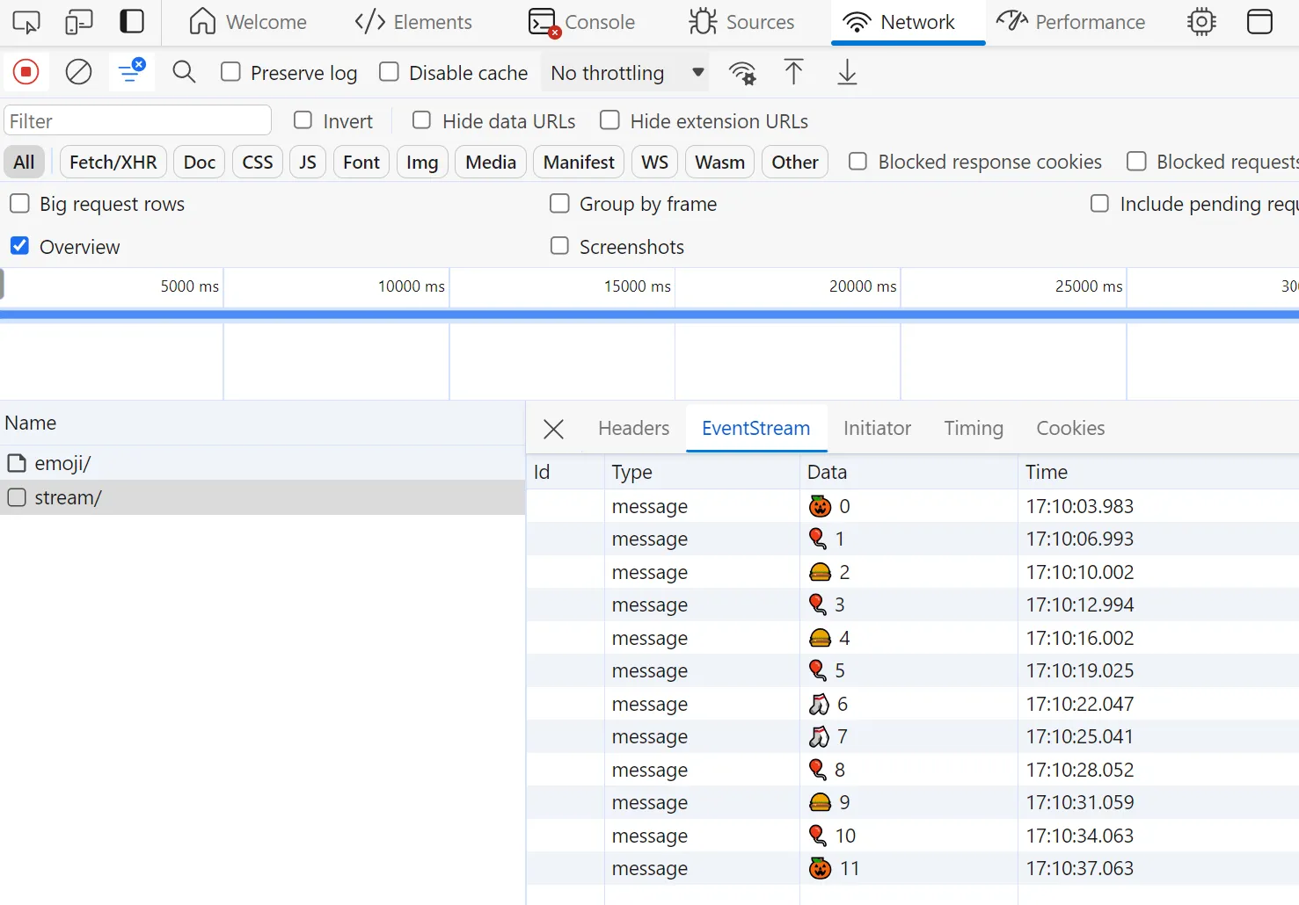The width and height of the screenshot is (1299, 905).
Task: Open network search magnifier
Action: (x=184, y=72)
